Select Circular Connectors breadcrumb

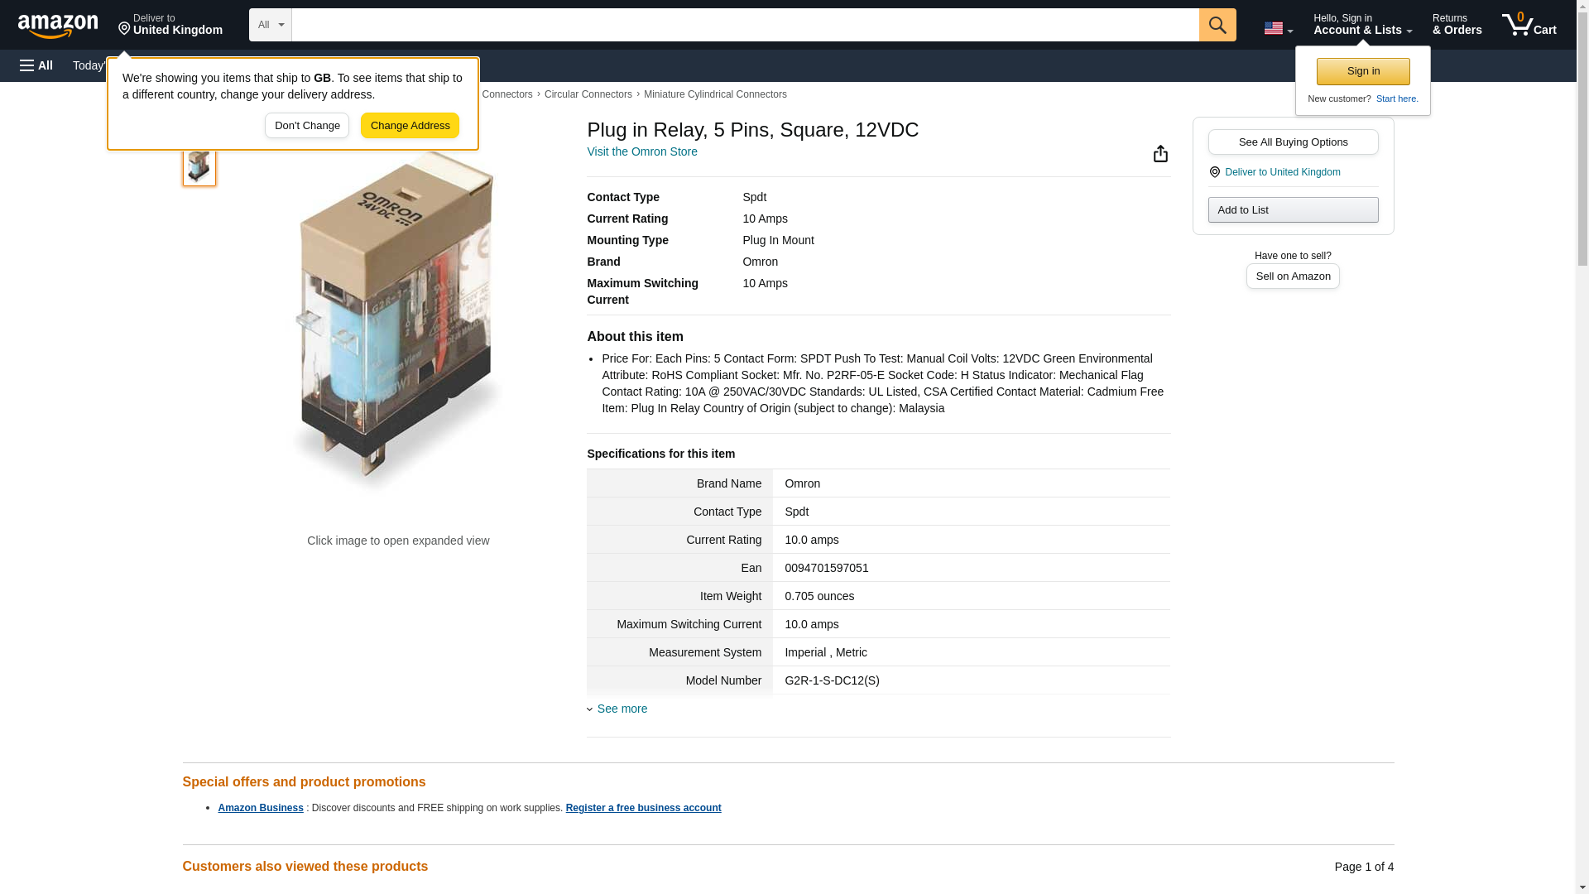pos(588,94)
